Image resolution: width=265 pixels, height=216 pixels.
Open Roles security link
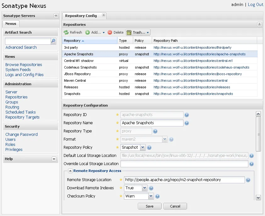click(x=10, y=145)
